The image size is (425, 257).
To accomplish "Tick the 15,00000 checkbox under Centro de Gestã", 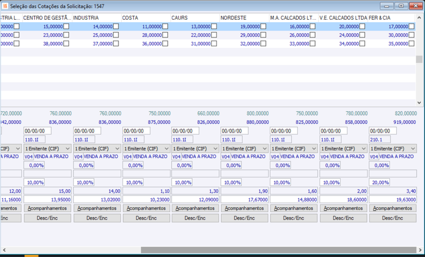I will 66,26.
